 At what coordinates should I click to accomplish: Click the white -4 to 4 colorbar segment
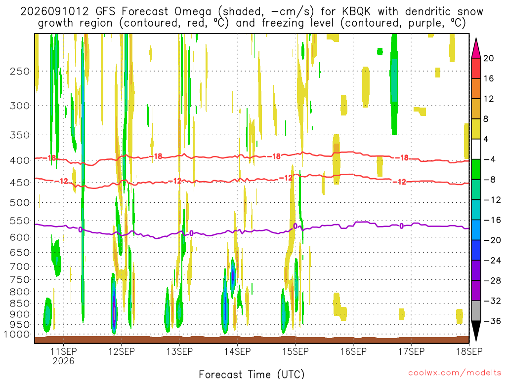click(476, 149)
